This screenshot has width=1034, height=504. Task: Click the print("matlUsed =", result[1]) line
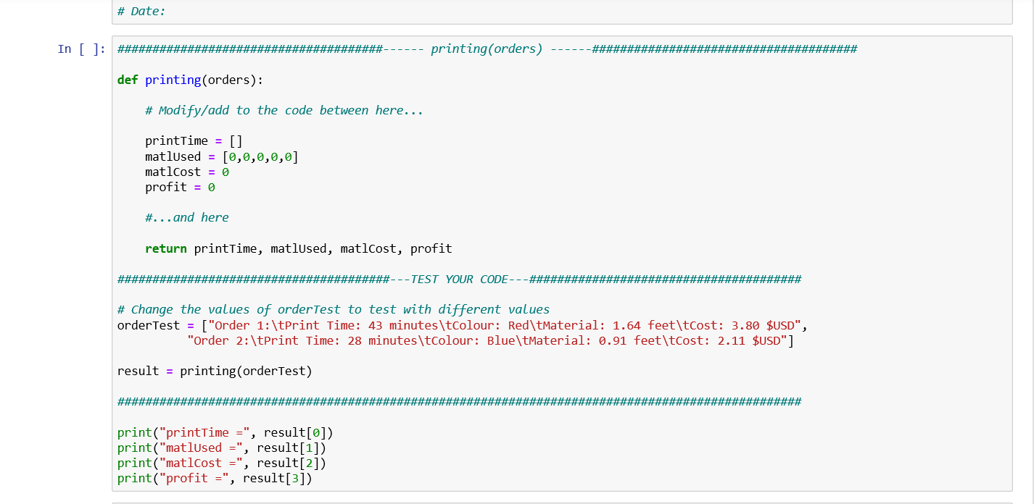tap(222, 448)
